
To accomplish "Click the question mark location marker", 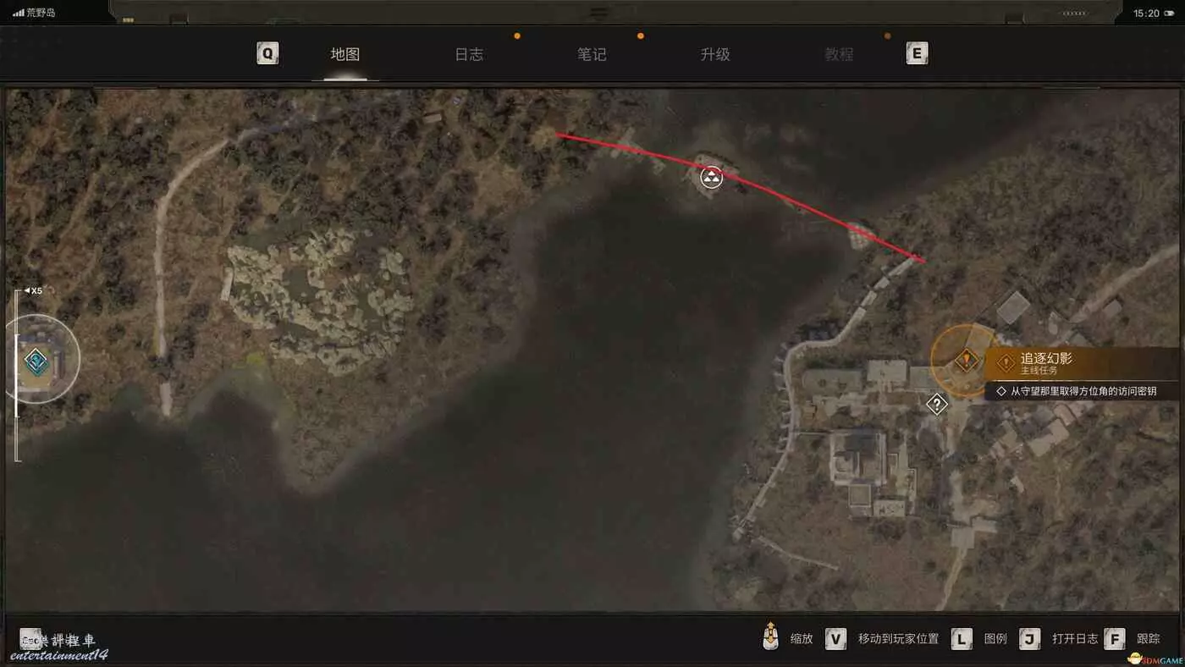I will tap(936, 405).
